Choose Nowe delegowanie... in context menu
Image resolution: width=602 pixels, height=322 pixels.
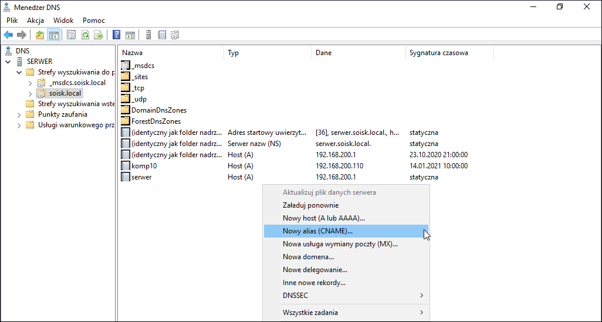(346, 270)
